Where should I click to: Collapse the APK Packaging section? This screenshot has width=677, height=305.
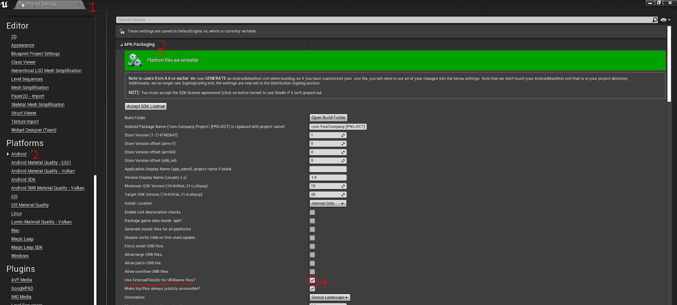(x=121, y=44)
